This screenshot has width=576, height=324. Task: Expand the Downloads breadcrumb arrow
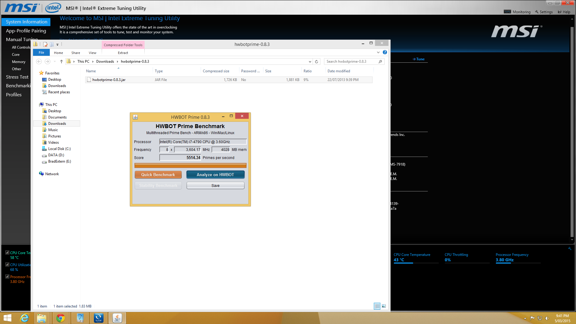(x=117, y=61)
